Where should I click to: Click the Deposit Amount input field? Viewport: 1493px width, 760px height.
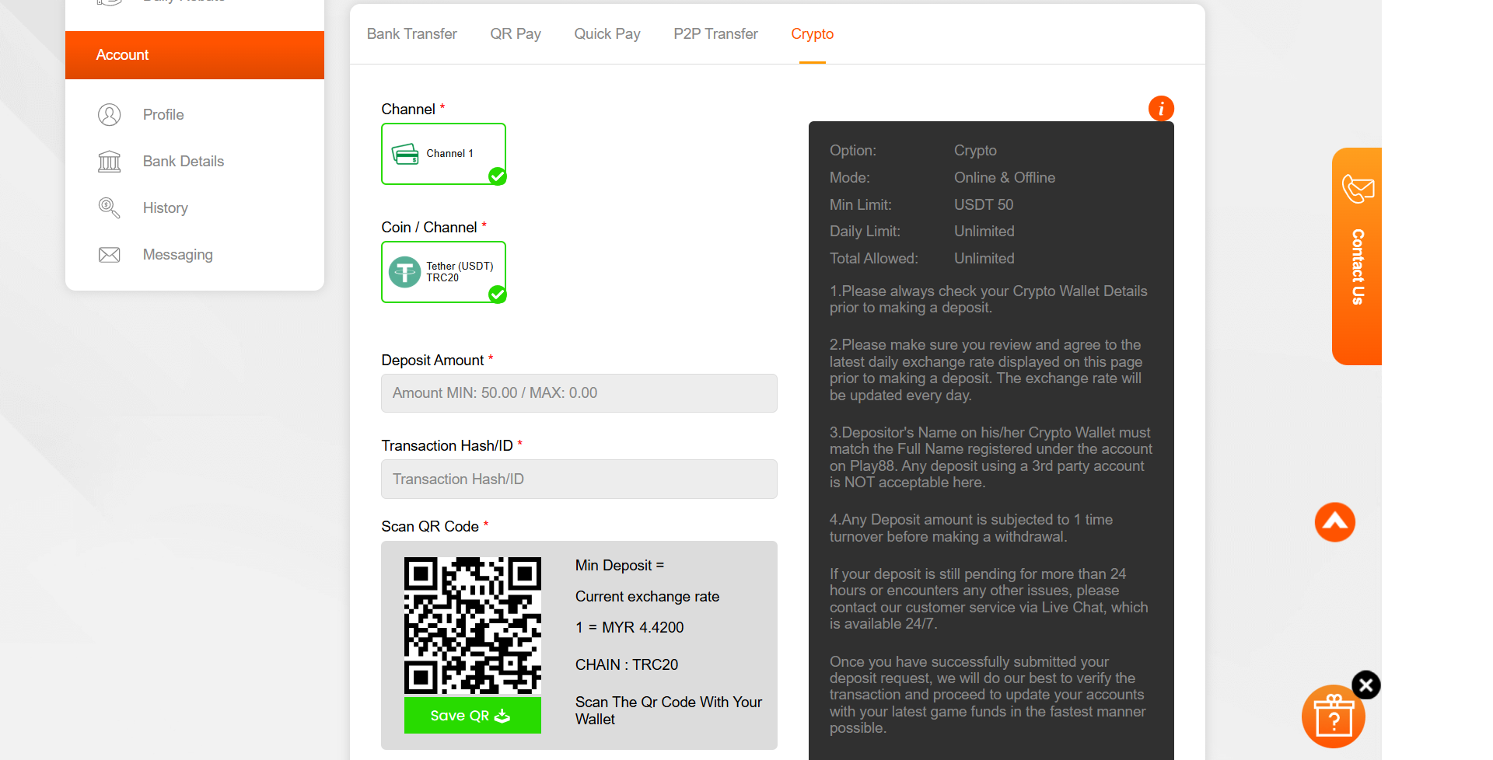coord(579,393)
